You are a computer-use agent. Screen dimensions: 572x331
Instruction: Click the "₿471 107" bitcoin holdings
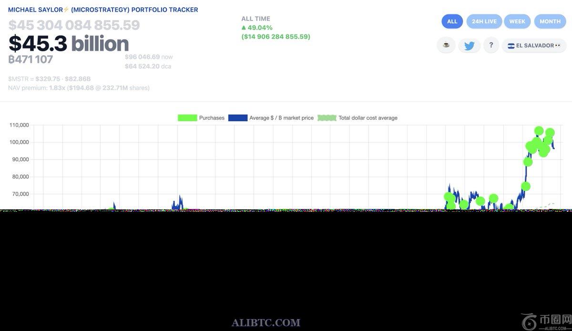[x=31, y=59]
